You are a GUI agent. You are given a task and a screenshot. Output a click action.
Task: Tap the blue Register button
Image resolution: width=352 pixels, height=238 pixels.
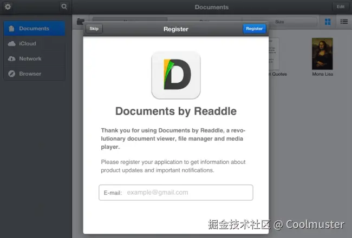[x=255, y=29]
